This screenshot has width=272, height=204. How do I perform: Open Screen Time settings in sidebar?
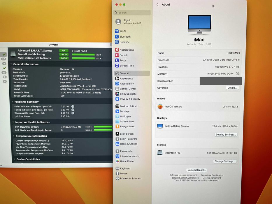[124, 66]
